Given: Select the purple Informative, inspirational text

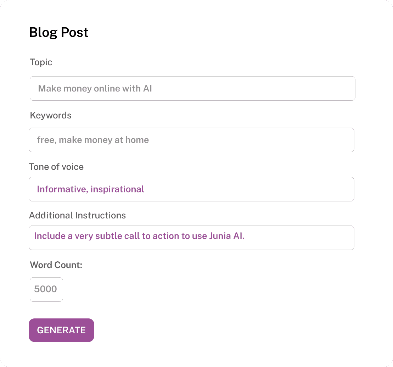Looking at the screenshot, I should click(x=90, y=189).
